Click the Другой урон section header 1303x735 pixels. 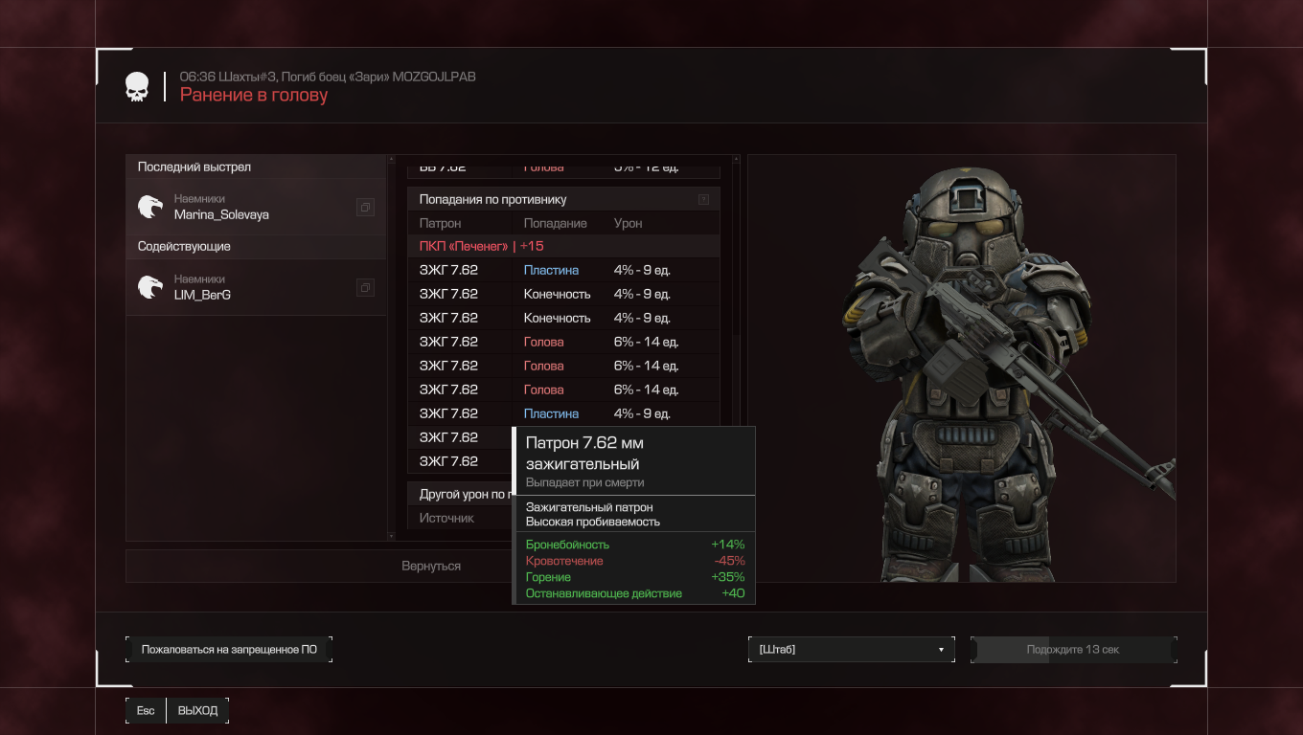[461, 494]
